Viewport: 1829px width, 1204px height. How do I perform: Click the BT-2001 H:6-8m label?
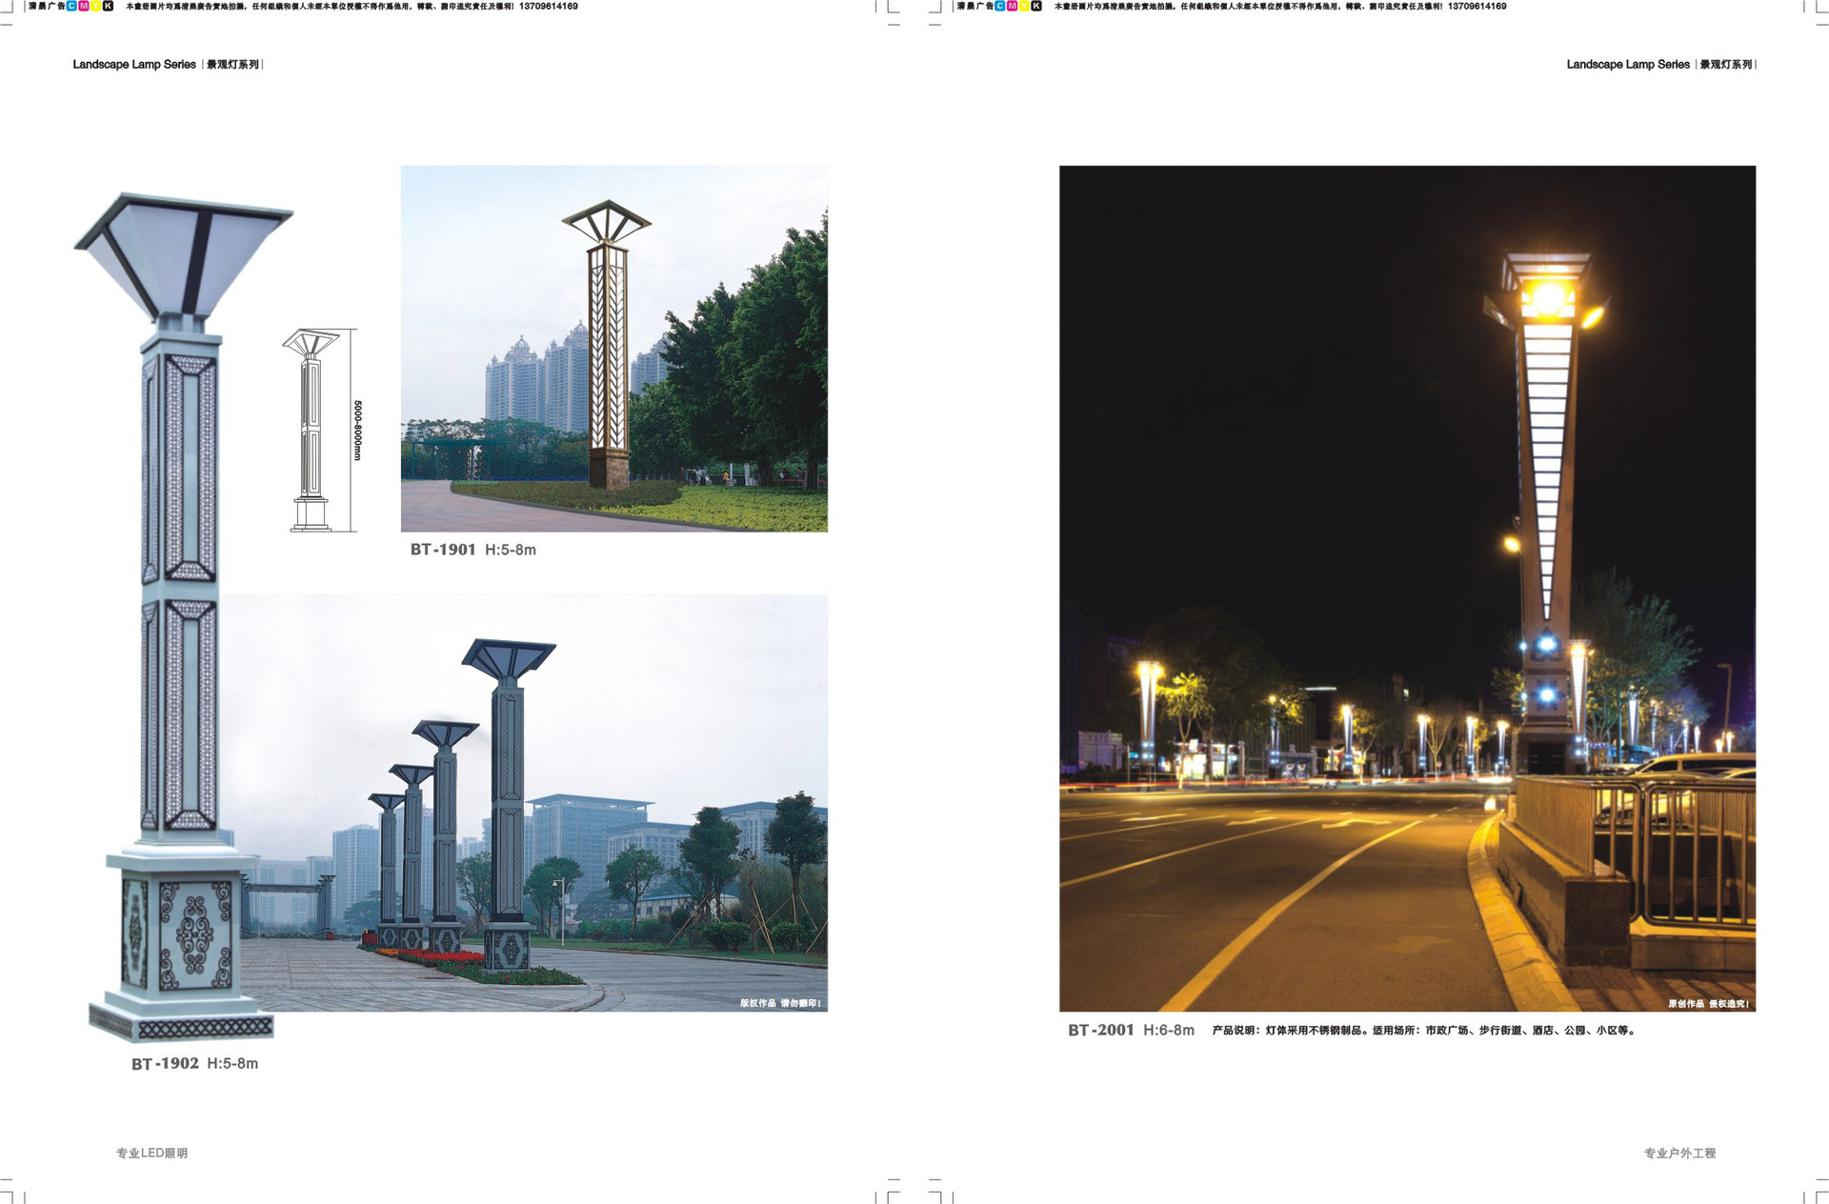tap(1131, 1030)
